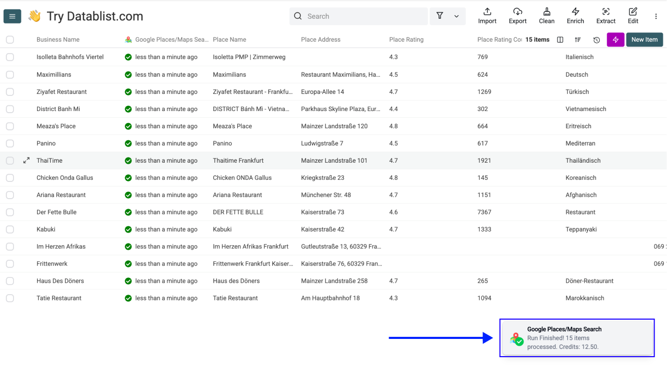
Task: Expand the ThaiTime row details
Action: [26, 161]
